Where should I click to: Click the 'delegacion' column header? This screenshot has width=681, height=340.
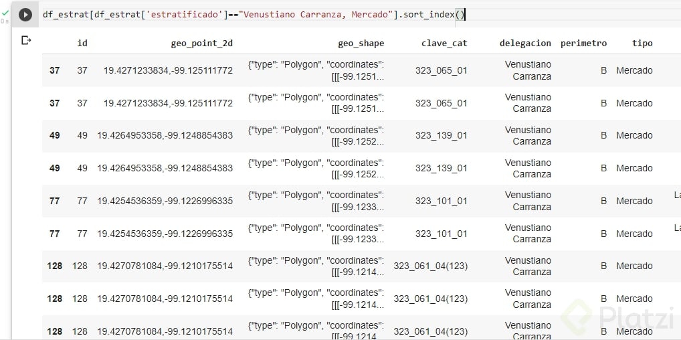pos(525,44)
